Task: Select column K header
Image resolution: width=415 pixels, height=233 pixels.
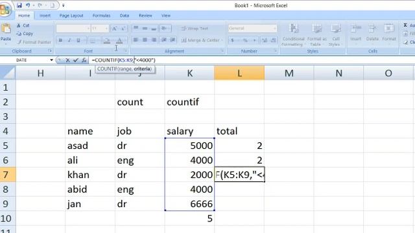Action: (x=189, y=73)
